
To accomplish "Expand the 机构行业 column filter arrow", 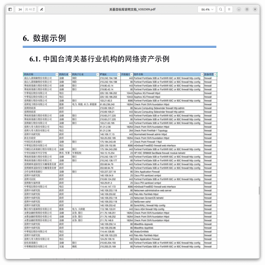I will [70, 75].
